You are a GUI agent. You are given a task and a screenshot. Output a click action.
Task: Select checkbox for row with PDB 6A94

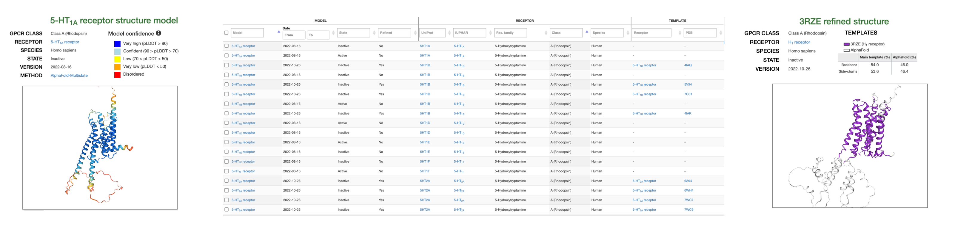coord(226,181)
